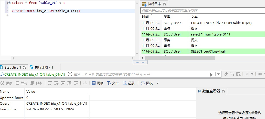Image resolution: width=265 pixels, height=119 pixels.
Task: Switch to 网格 grid view
Action: [97, 83]
